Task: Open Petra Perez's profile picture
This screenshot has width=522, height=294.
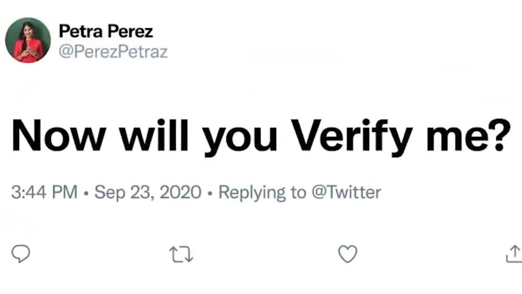Action: (28, 40)
